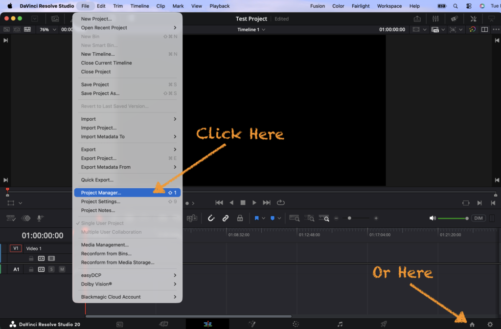The image size is (501, 329).
Task: Switch to the Color page icon
Action: [296, 324]
